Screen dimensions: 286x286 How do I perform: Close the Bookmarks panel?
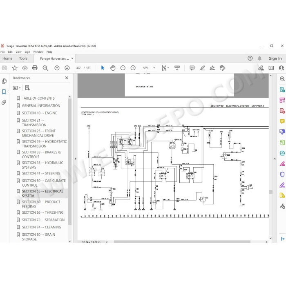67,78
